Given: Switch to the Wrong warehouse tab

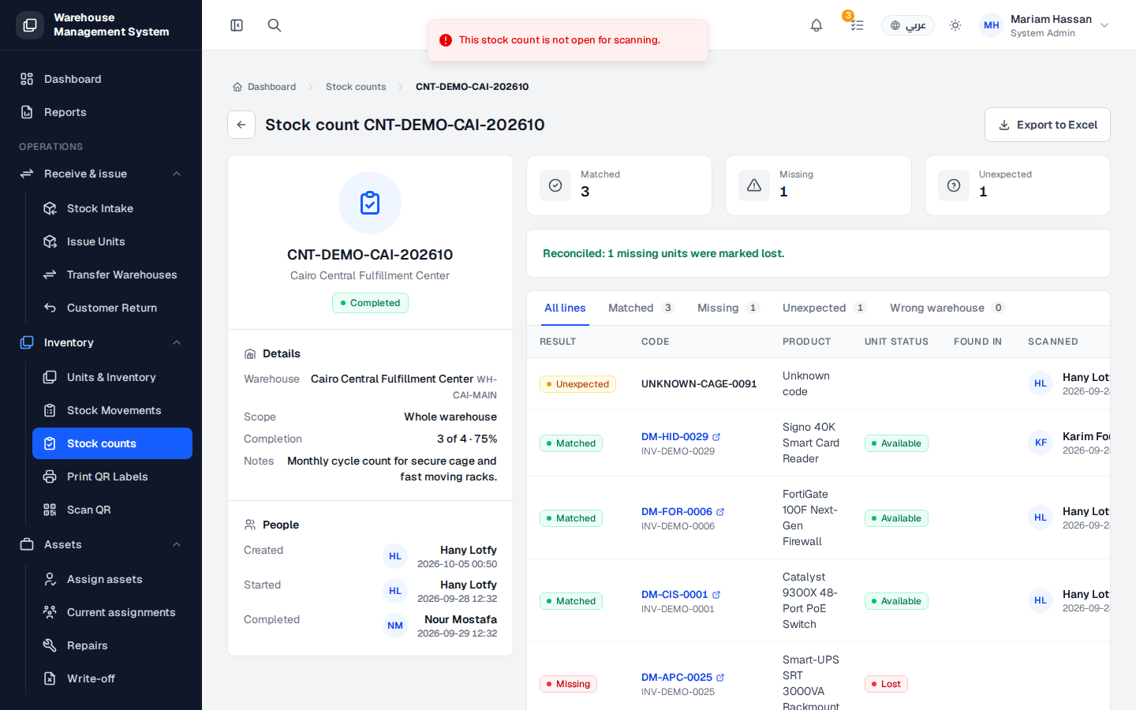Looking at the screenshot, I should click(x=947, y=308).
